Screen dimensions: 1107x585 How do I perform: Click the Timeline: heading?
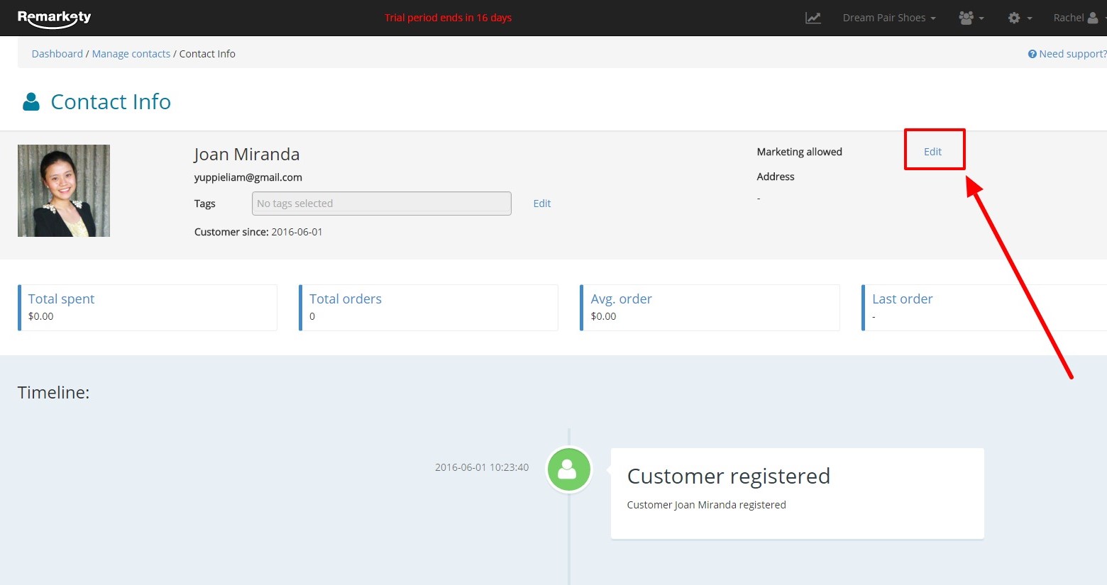[x=54, y=393]
